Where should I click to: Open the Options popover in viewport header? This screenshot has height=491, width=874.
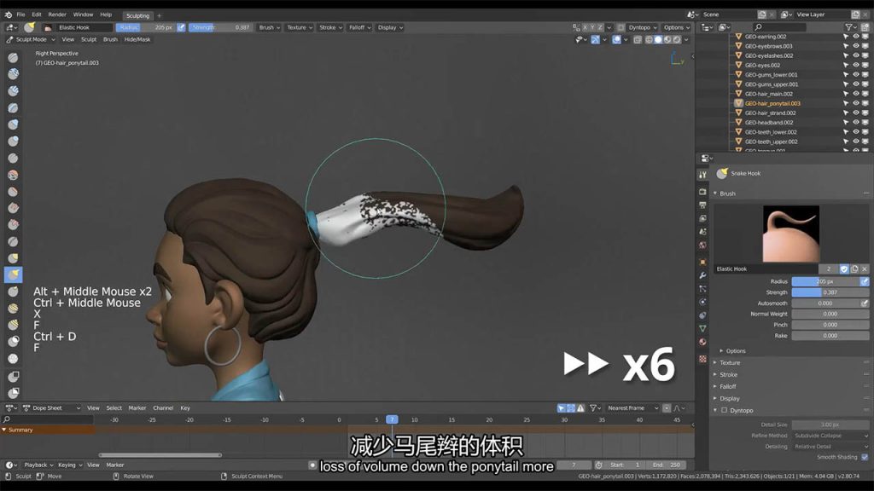pyautogui.click(x=676, y=27)
